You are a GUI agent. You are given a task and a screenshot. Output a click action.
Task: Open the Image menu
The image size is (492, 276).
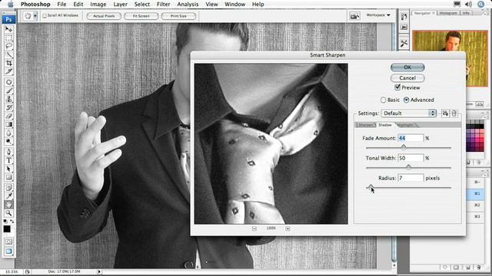point(98,5)
